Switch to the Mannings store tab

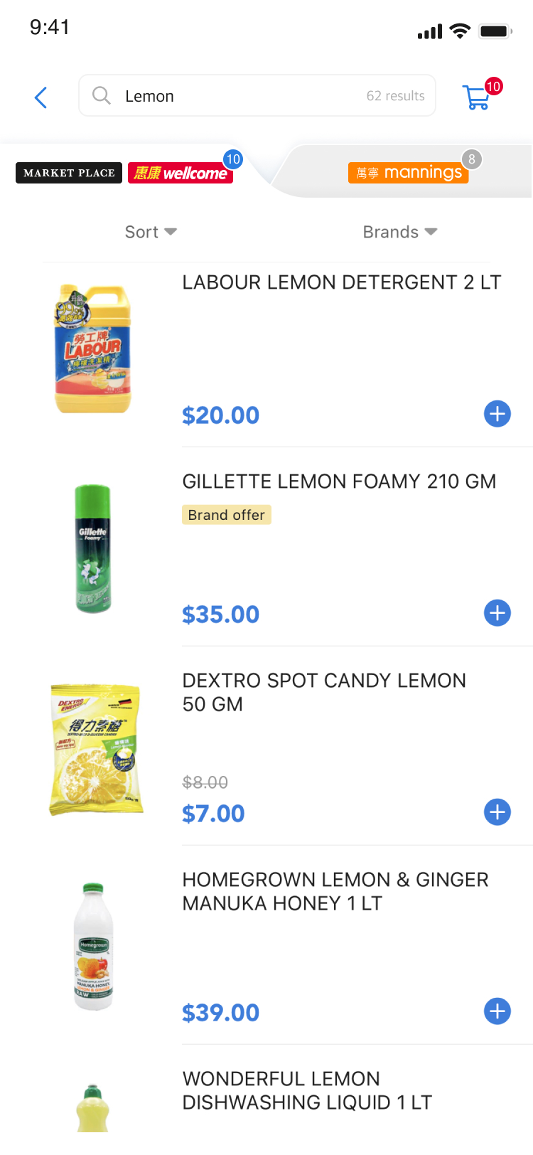[x=408, y=173]
